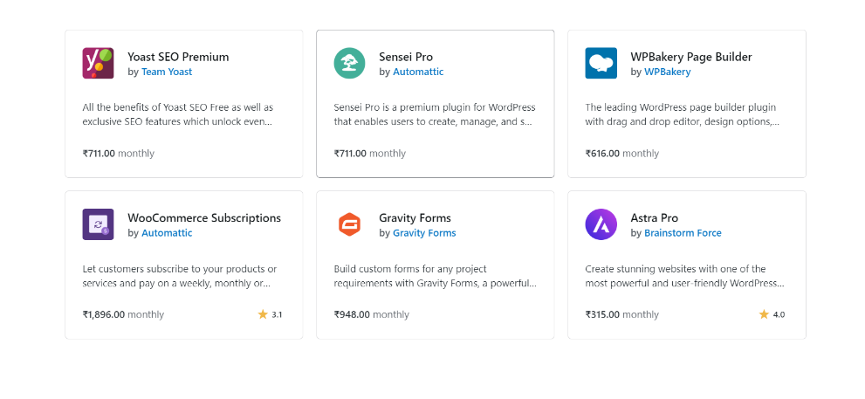Click the description 'Create stunning websites with one'
This screenshot has width=865, height=399.
(684, 276)
